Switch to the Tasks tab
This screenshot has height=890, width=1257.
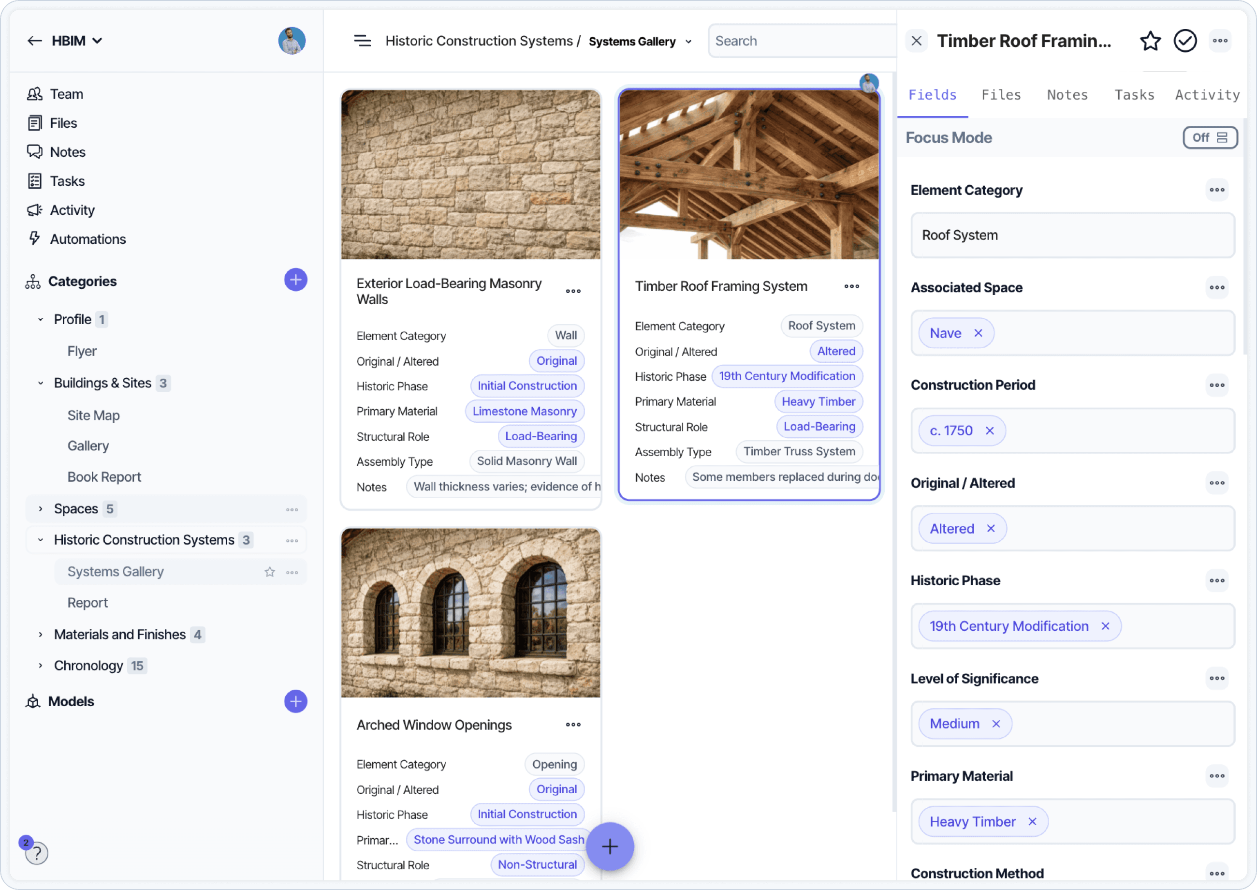pos(1134,95)
